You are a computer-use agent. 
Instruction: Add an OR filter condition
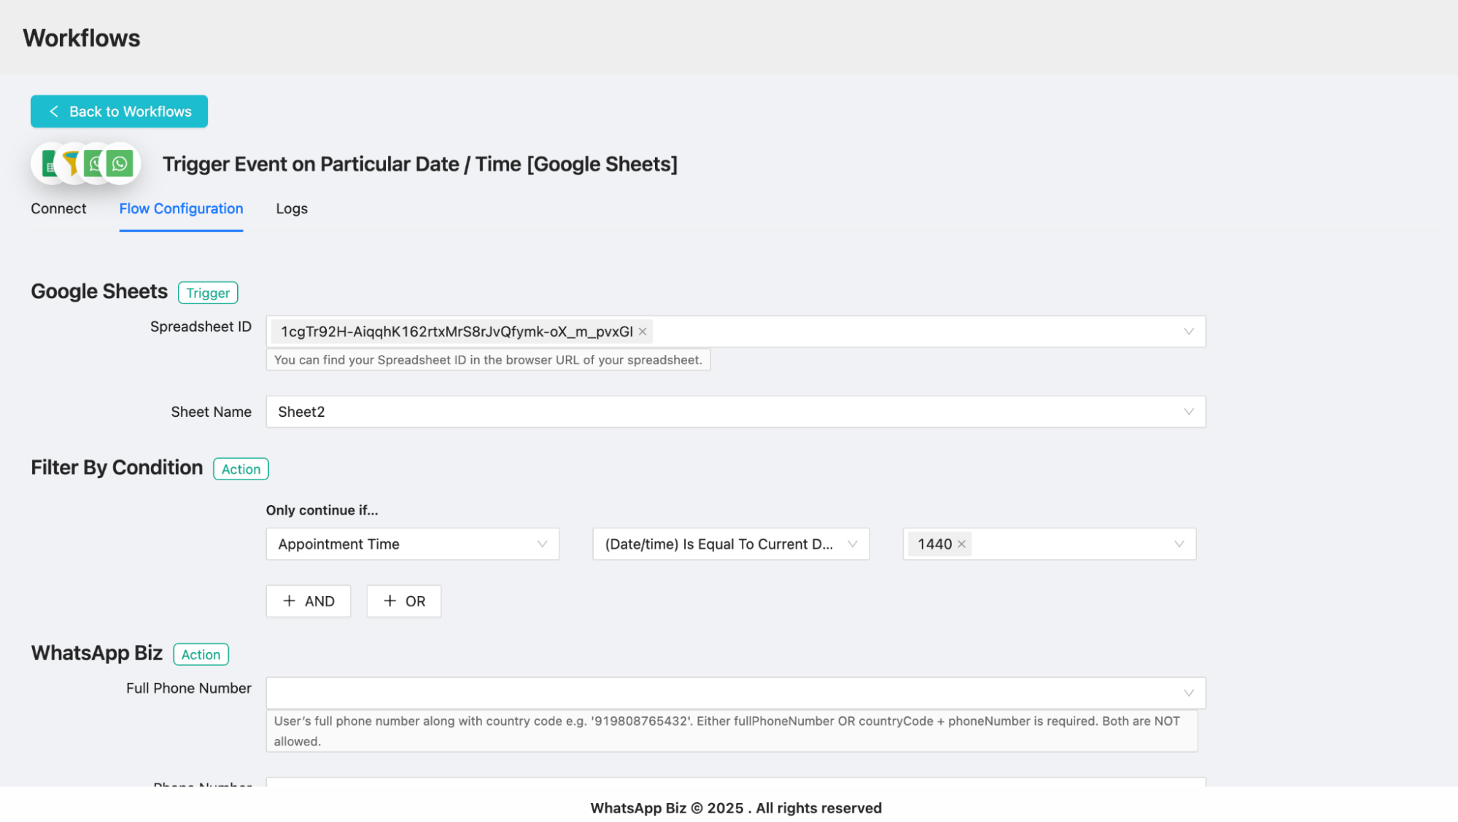tap(404, 601)
